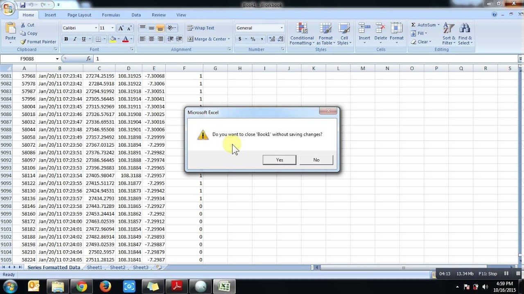This screenshot has height=294, width=524.
Task: Click the Windows Start button
Action: tap(9, 286)
